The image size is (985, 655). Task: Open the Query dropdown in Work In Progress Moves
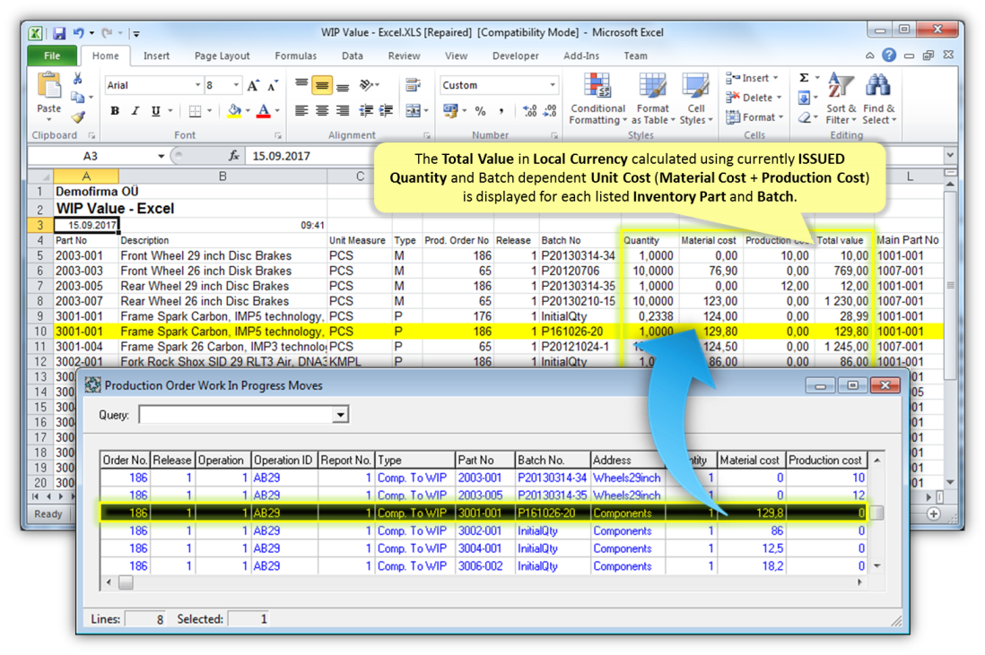[340, 415]
